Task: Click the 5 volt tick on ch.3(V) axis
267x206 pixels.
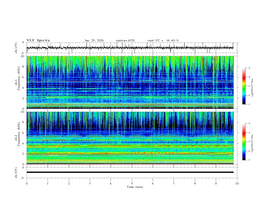Action: [x=23, y=167]
